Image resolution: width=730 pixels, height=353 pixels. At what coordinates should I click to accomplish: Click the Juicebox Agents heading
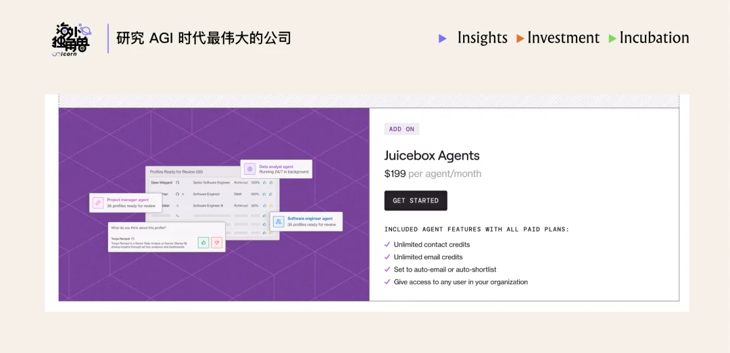431,155
